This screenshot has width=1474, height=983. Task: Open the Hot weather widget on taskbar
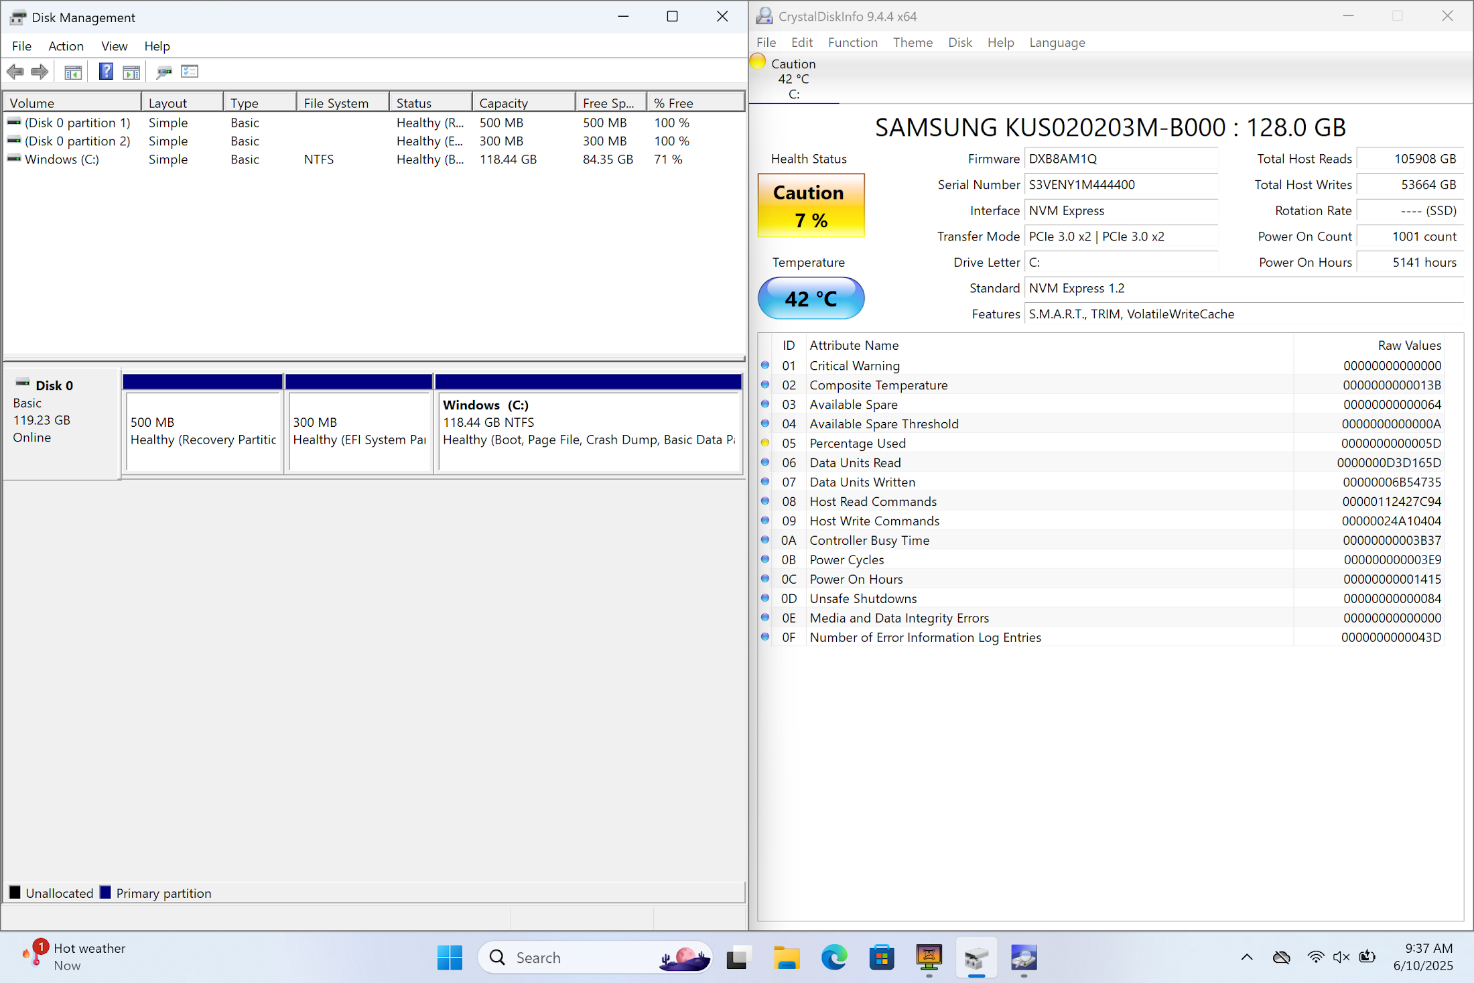click(74, 957)
